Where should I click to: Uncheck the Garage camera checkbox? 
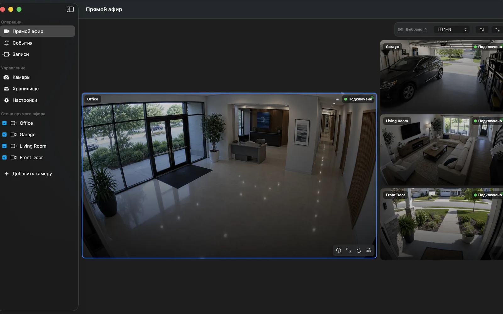click(4, 134)
